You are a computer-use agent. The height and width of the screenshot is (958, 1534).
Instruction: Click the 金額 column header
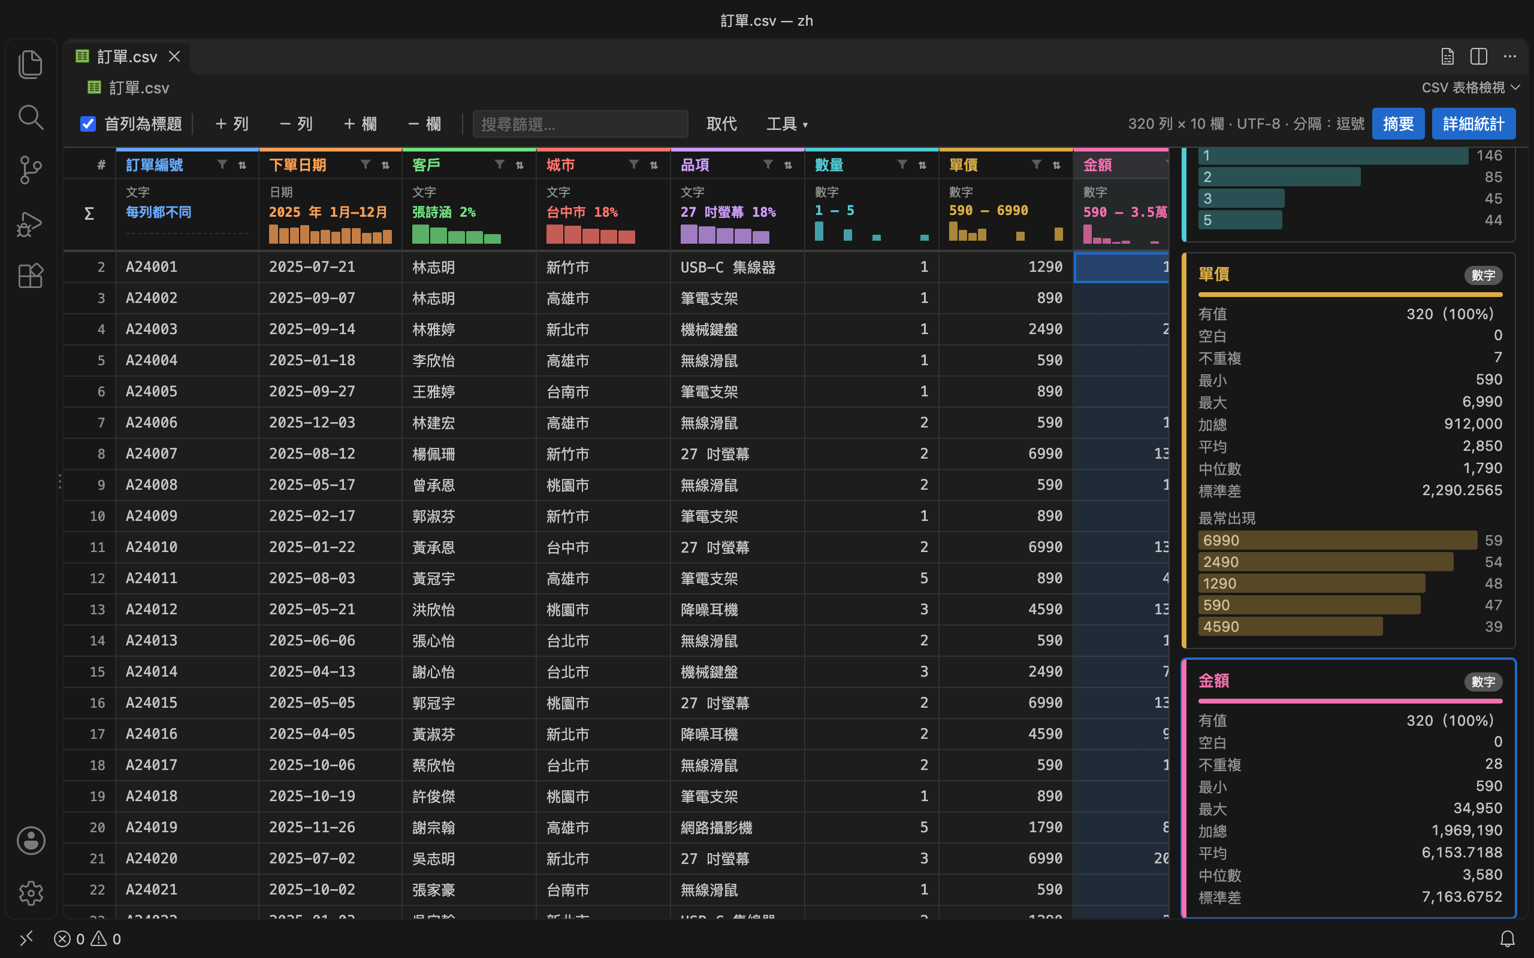click(x=1121, y=165)
